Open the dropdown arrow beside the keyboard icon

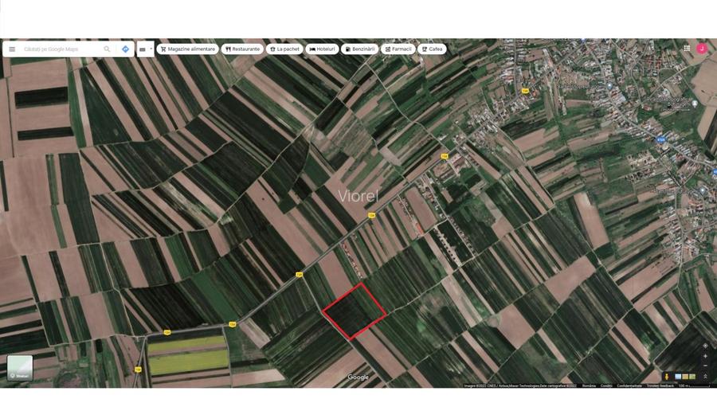pyautogui.click(x=151, y=49)
